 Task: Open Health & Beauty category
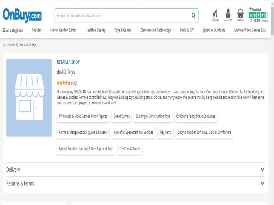tap(95, 30)
